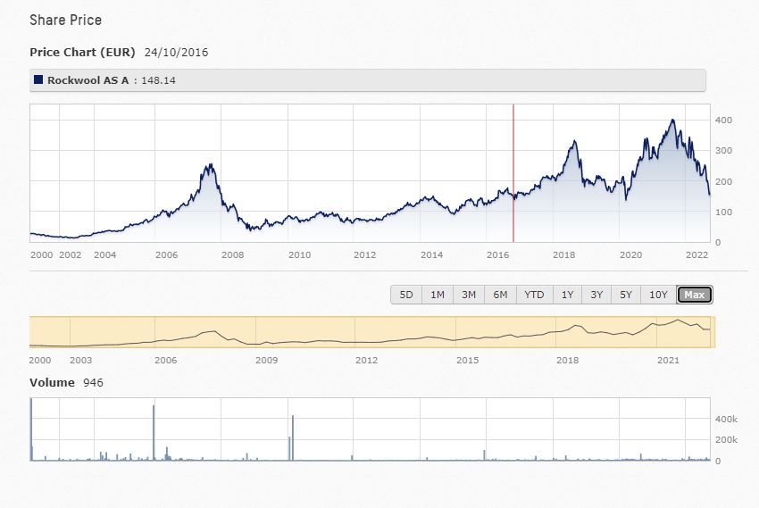Click the yellow range navigator overview strip
Screen dimensions: 759x508
(371, 332)
